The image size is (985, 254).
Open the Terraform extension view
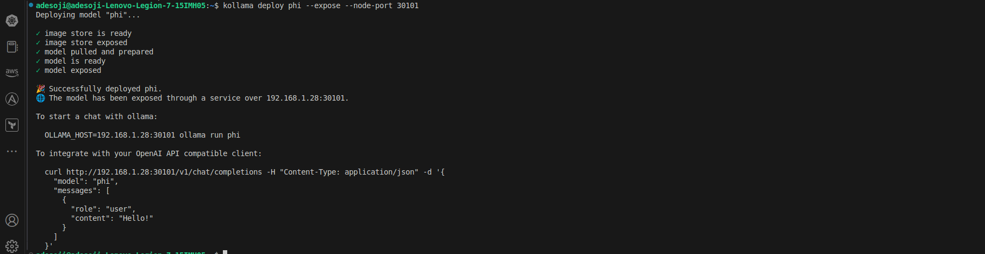point(12,125)
